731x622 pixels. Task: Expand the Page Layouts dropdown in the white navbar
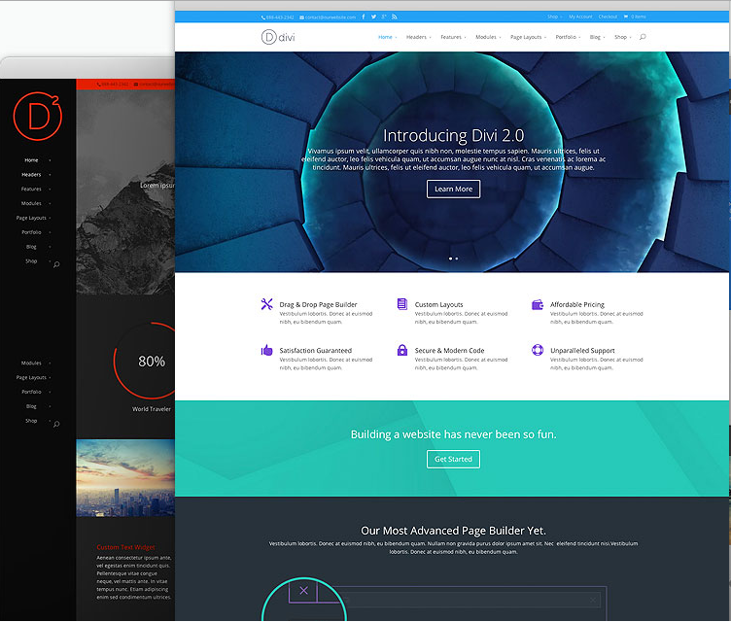point(528,37)
